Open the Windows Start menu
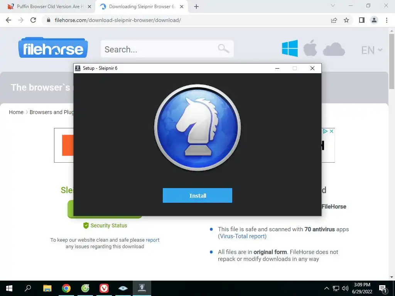The width and height of the screenshot is (395, 296). pyautogui.click(x=9, y=288)
